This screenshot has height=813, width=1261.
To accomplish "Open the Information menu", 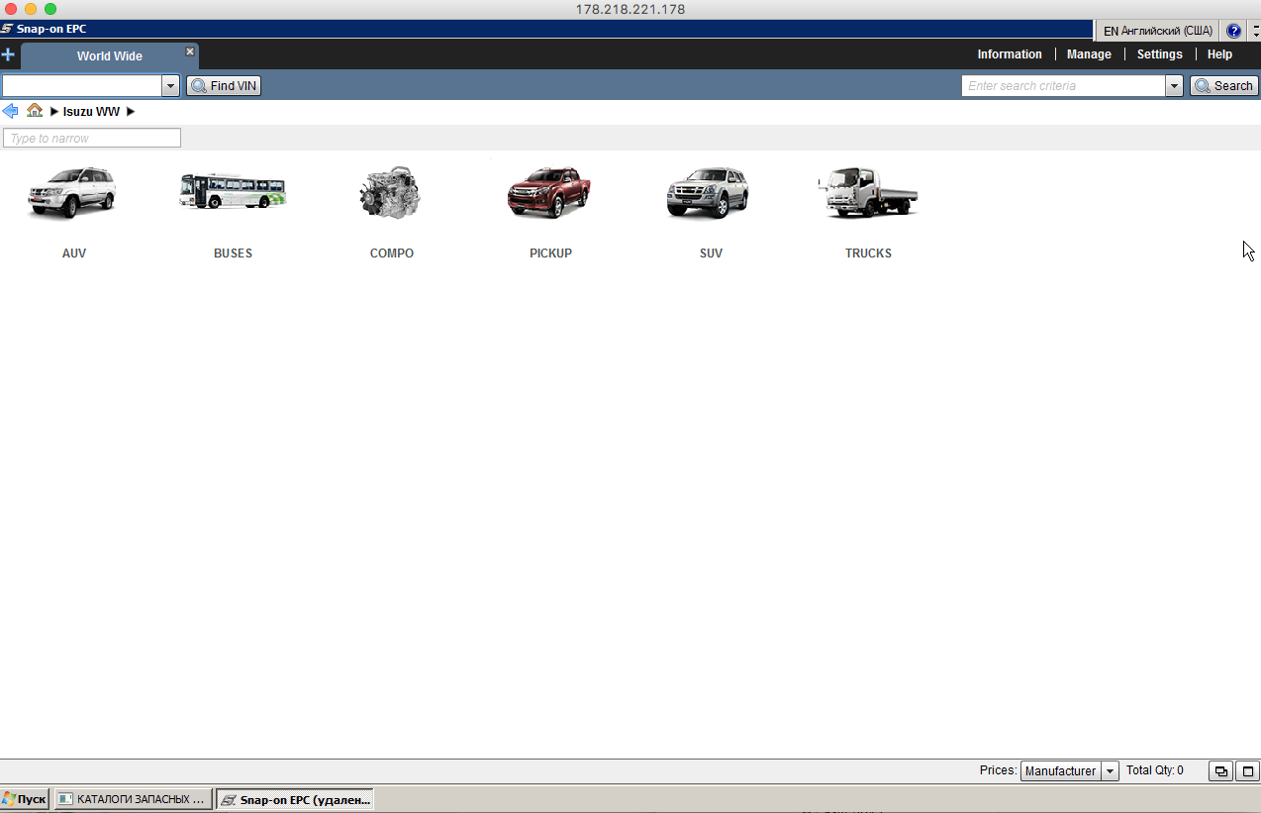I will 1009,54.
